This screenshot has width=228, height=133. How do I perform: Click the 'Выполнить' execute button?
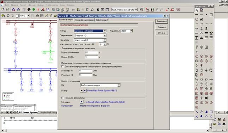point(162,21)
